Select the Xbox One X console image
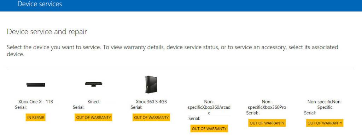This screenshot has width=362, height=140. click(36, 84)
